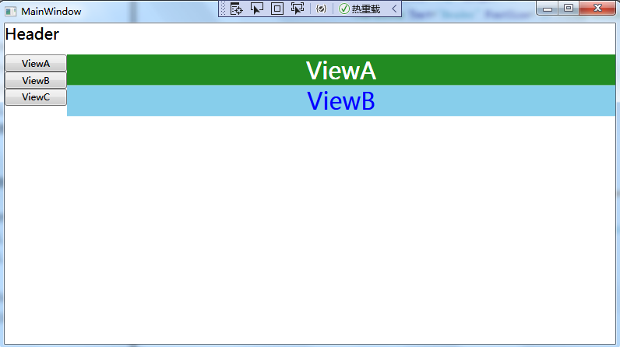
Task: Grab the dotted toolbar drag handle
Action: (223, 9)
